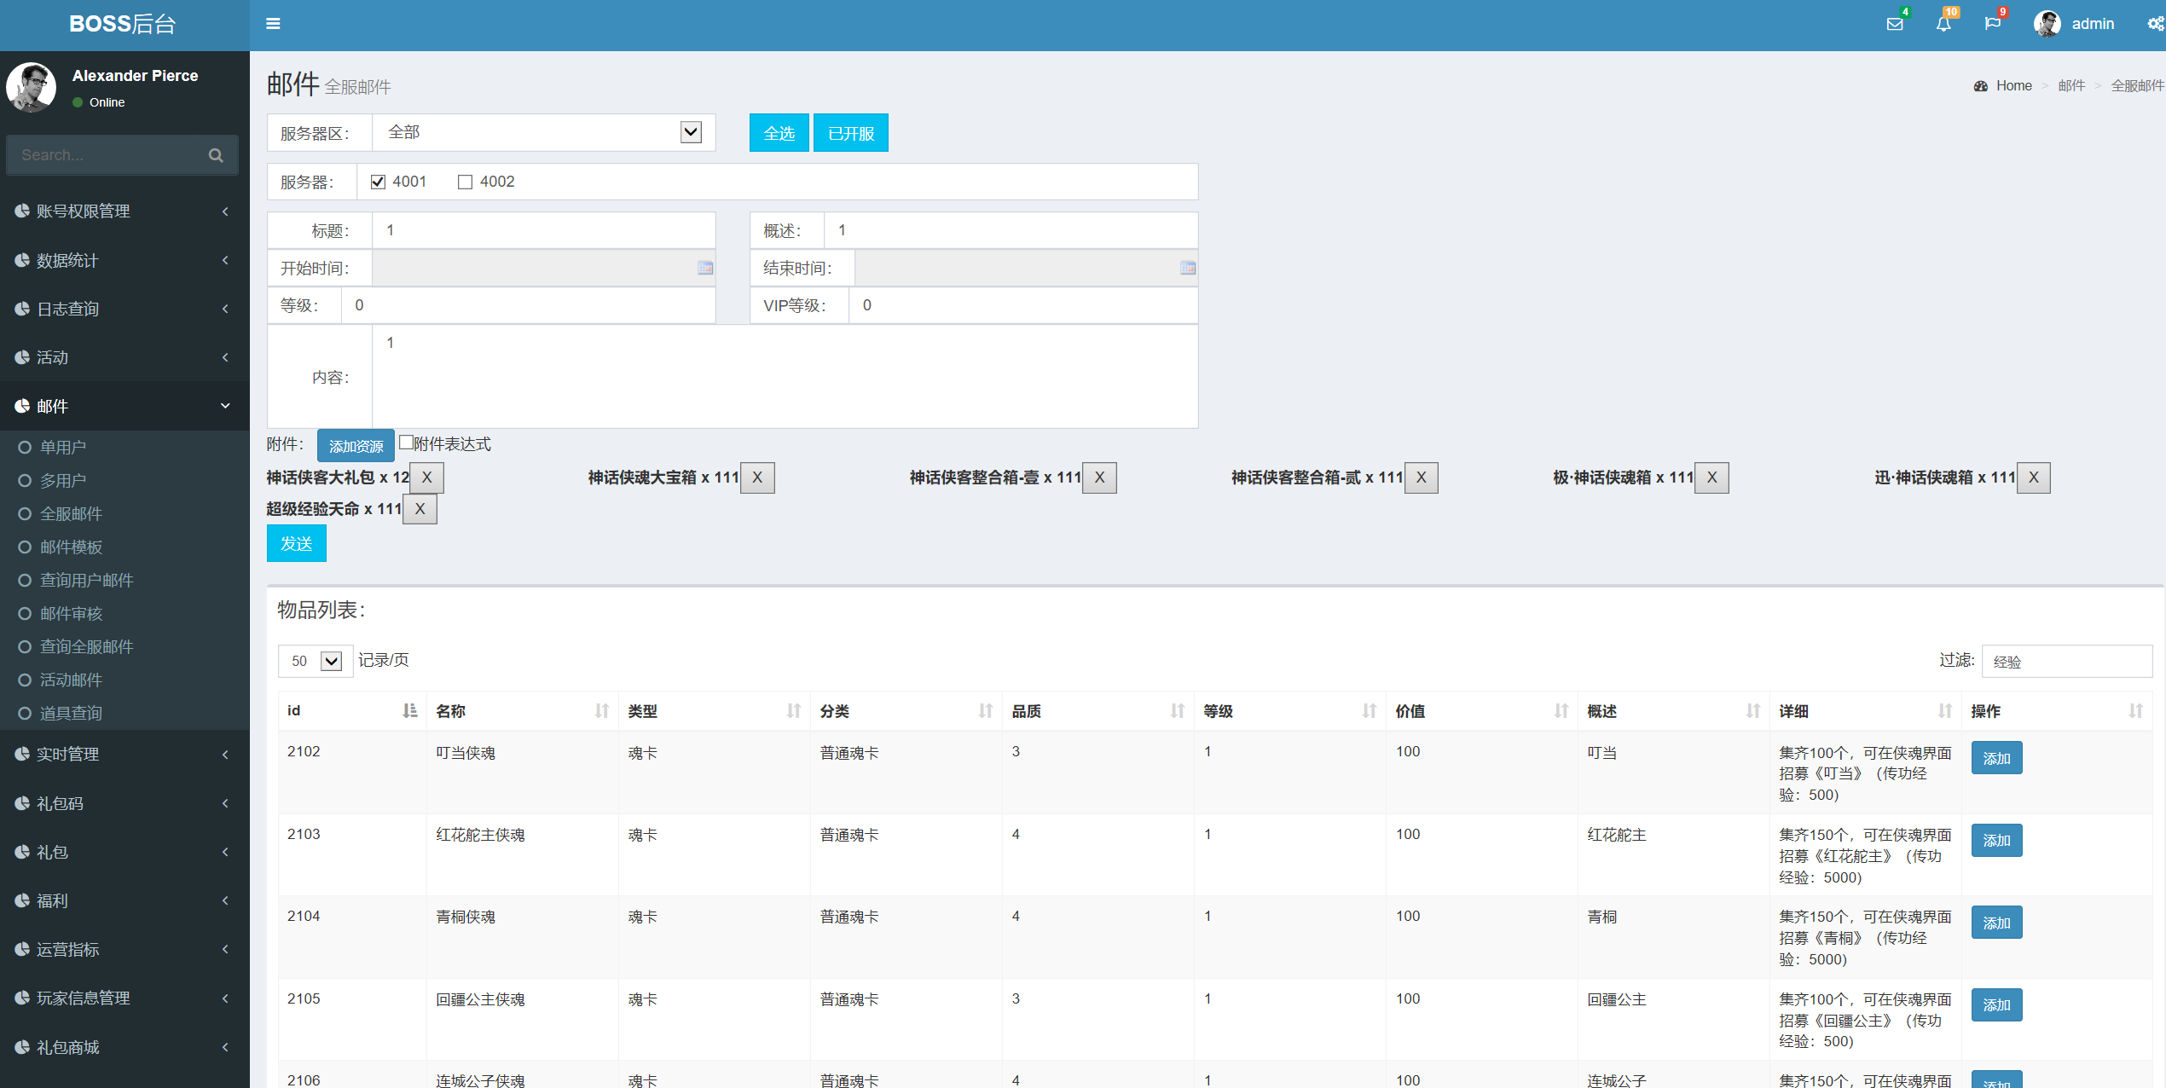Screen dimensions: 2166x1088
Task: Click the sidebar search magnifier icon
Action: point(216,155)
